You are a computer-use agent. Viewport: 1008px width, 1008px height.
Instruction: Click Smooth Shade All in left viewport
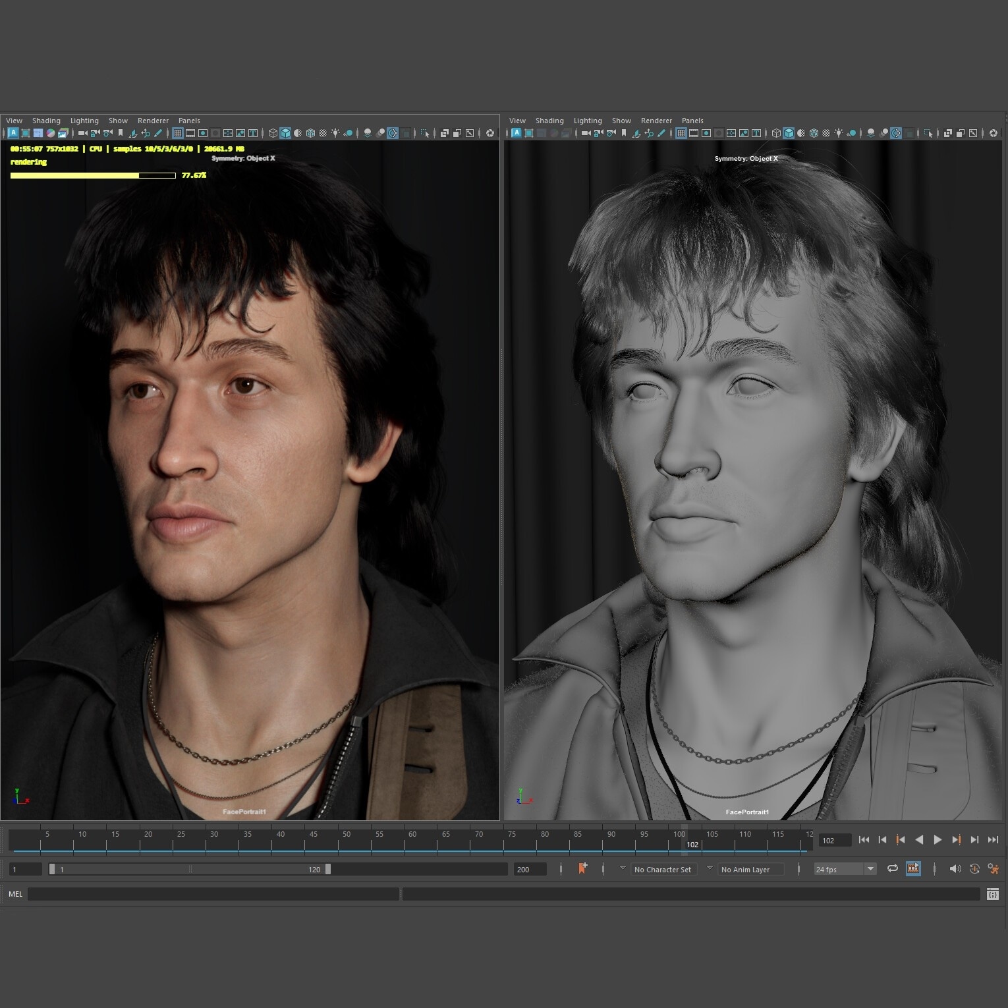tap(285, 133)
